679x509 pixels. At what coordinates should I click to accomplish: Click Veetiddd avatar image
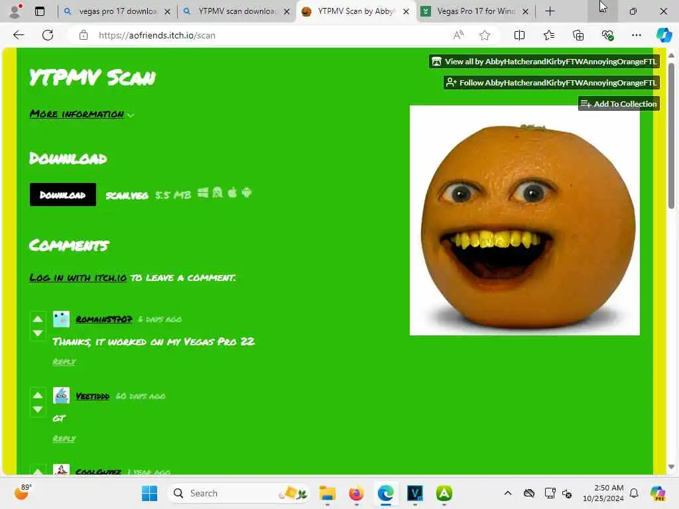tap(61, 396)
